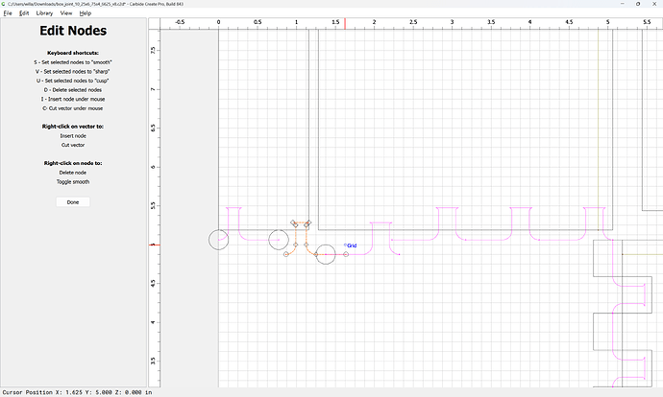Open the File menu

8,13
